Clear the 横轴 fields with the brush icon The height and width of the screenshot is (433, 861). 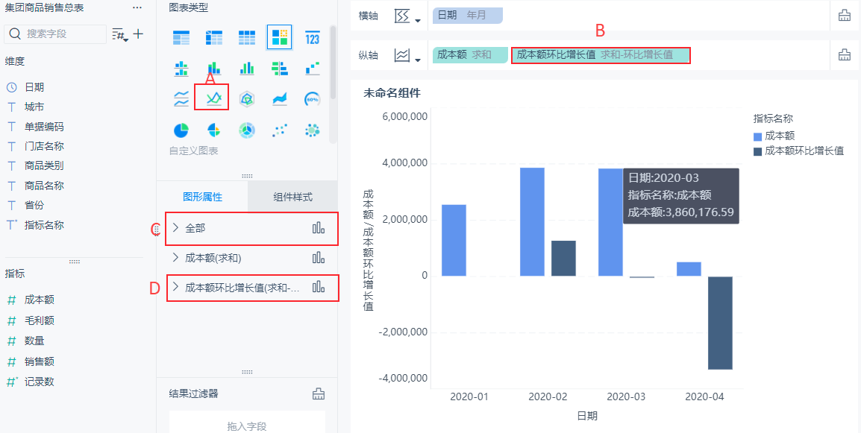pos(845,16)
